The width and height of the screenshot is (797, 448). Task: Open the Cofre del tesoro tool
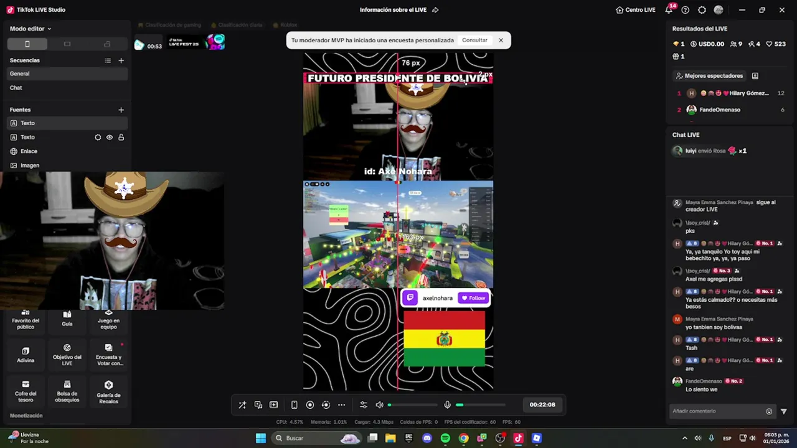coord(26,392)
